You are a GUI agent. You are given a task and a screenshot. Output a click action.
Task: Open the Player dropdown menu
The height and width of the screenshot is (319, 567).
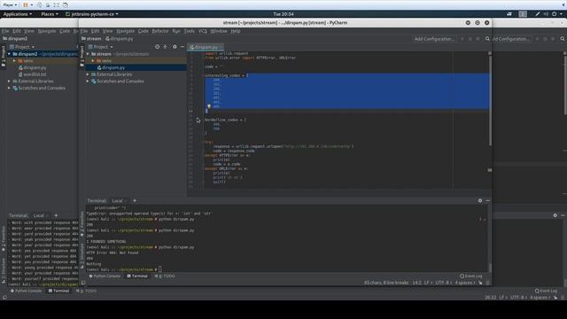coord(10,5)
